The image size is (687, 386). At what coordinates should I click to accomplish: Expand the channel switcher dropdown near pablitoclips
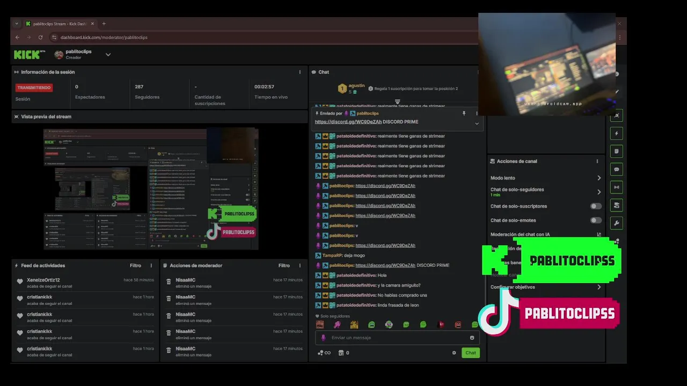click(108, 54)
